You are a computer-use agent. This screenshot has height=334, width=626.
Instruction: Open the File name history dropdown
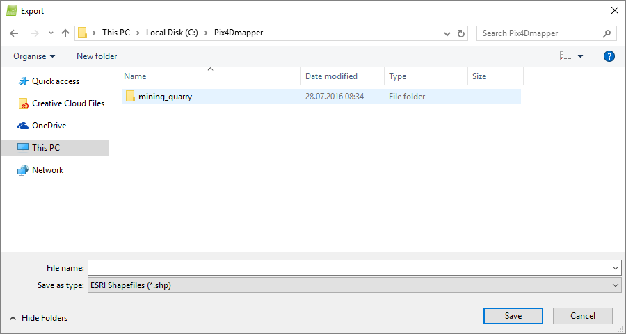(x=615, y=268)
